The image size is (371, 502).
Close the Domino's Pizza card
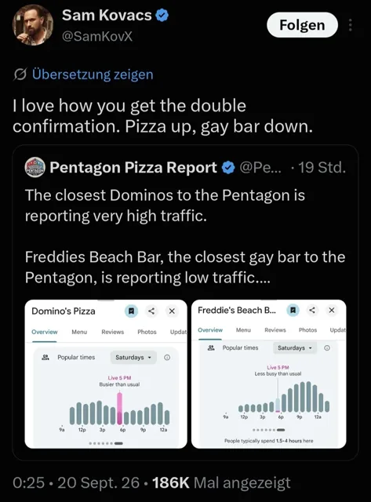point(172,311)
